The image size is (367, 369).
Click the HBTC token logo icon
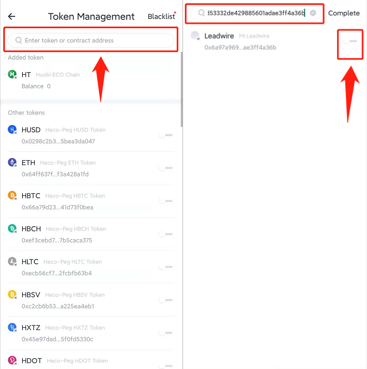pyautogui.click(x=13, y=195)
